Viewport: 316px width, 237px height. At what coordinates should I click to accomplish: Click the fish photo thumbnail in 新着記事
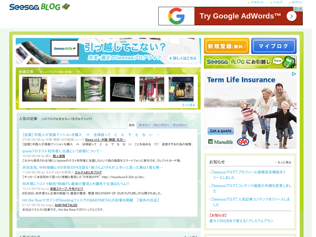tap(93, 89)
